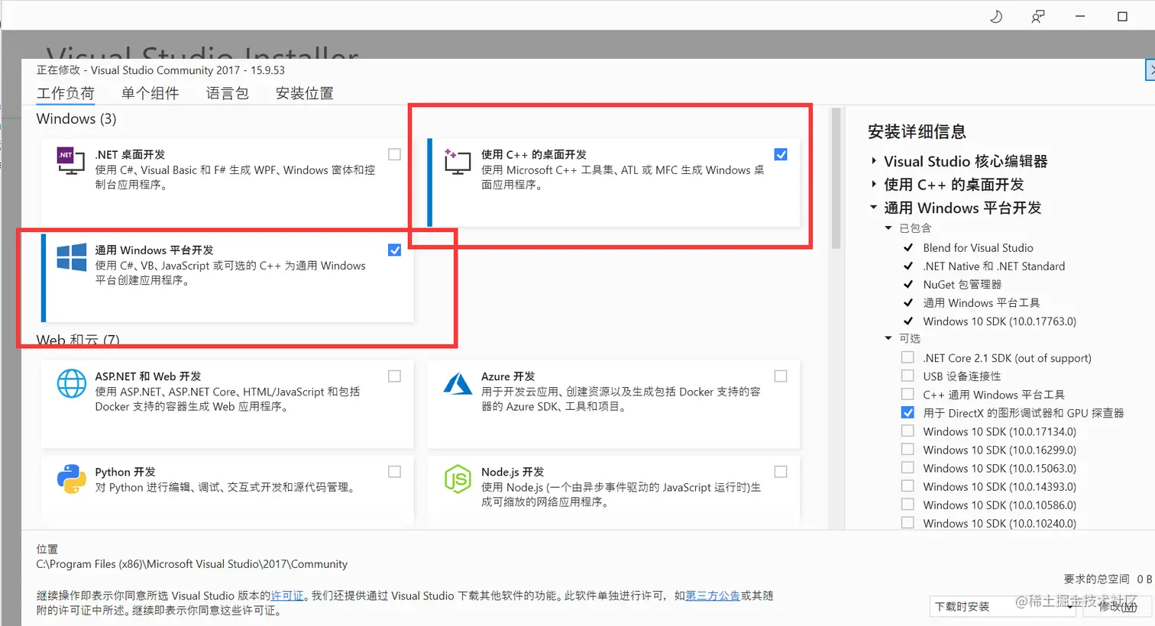Select 通用 Windows 平台工具 included item
The image size is (1155, 626).
point(981,303)
